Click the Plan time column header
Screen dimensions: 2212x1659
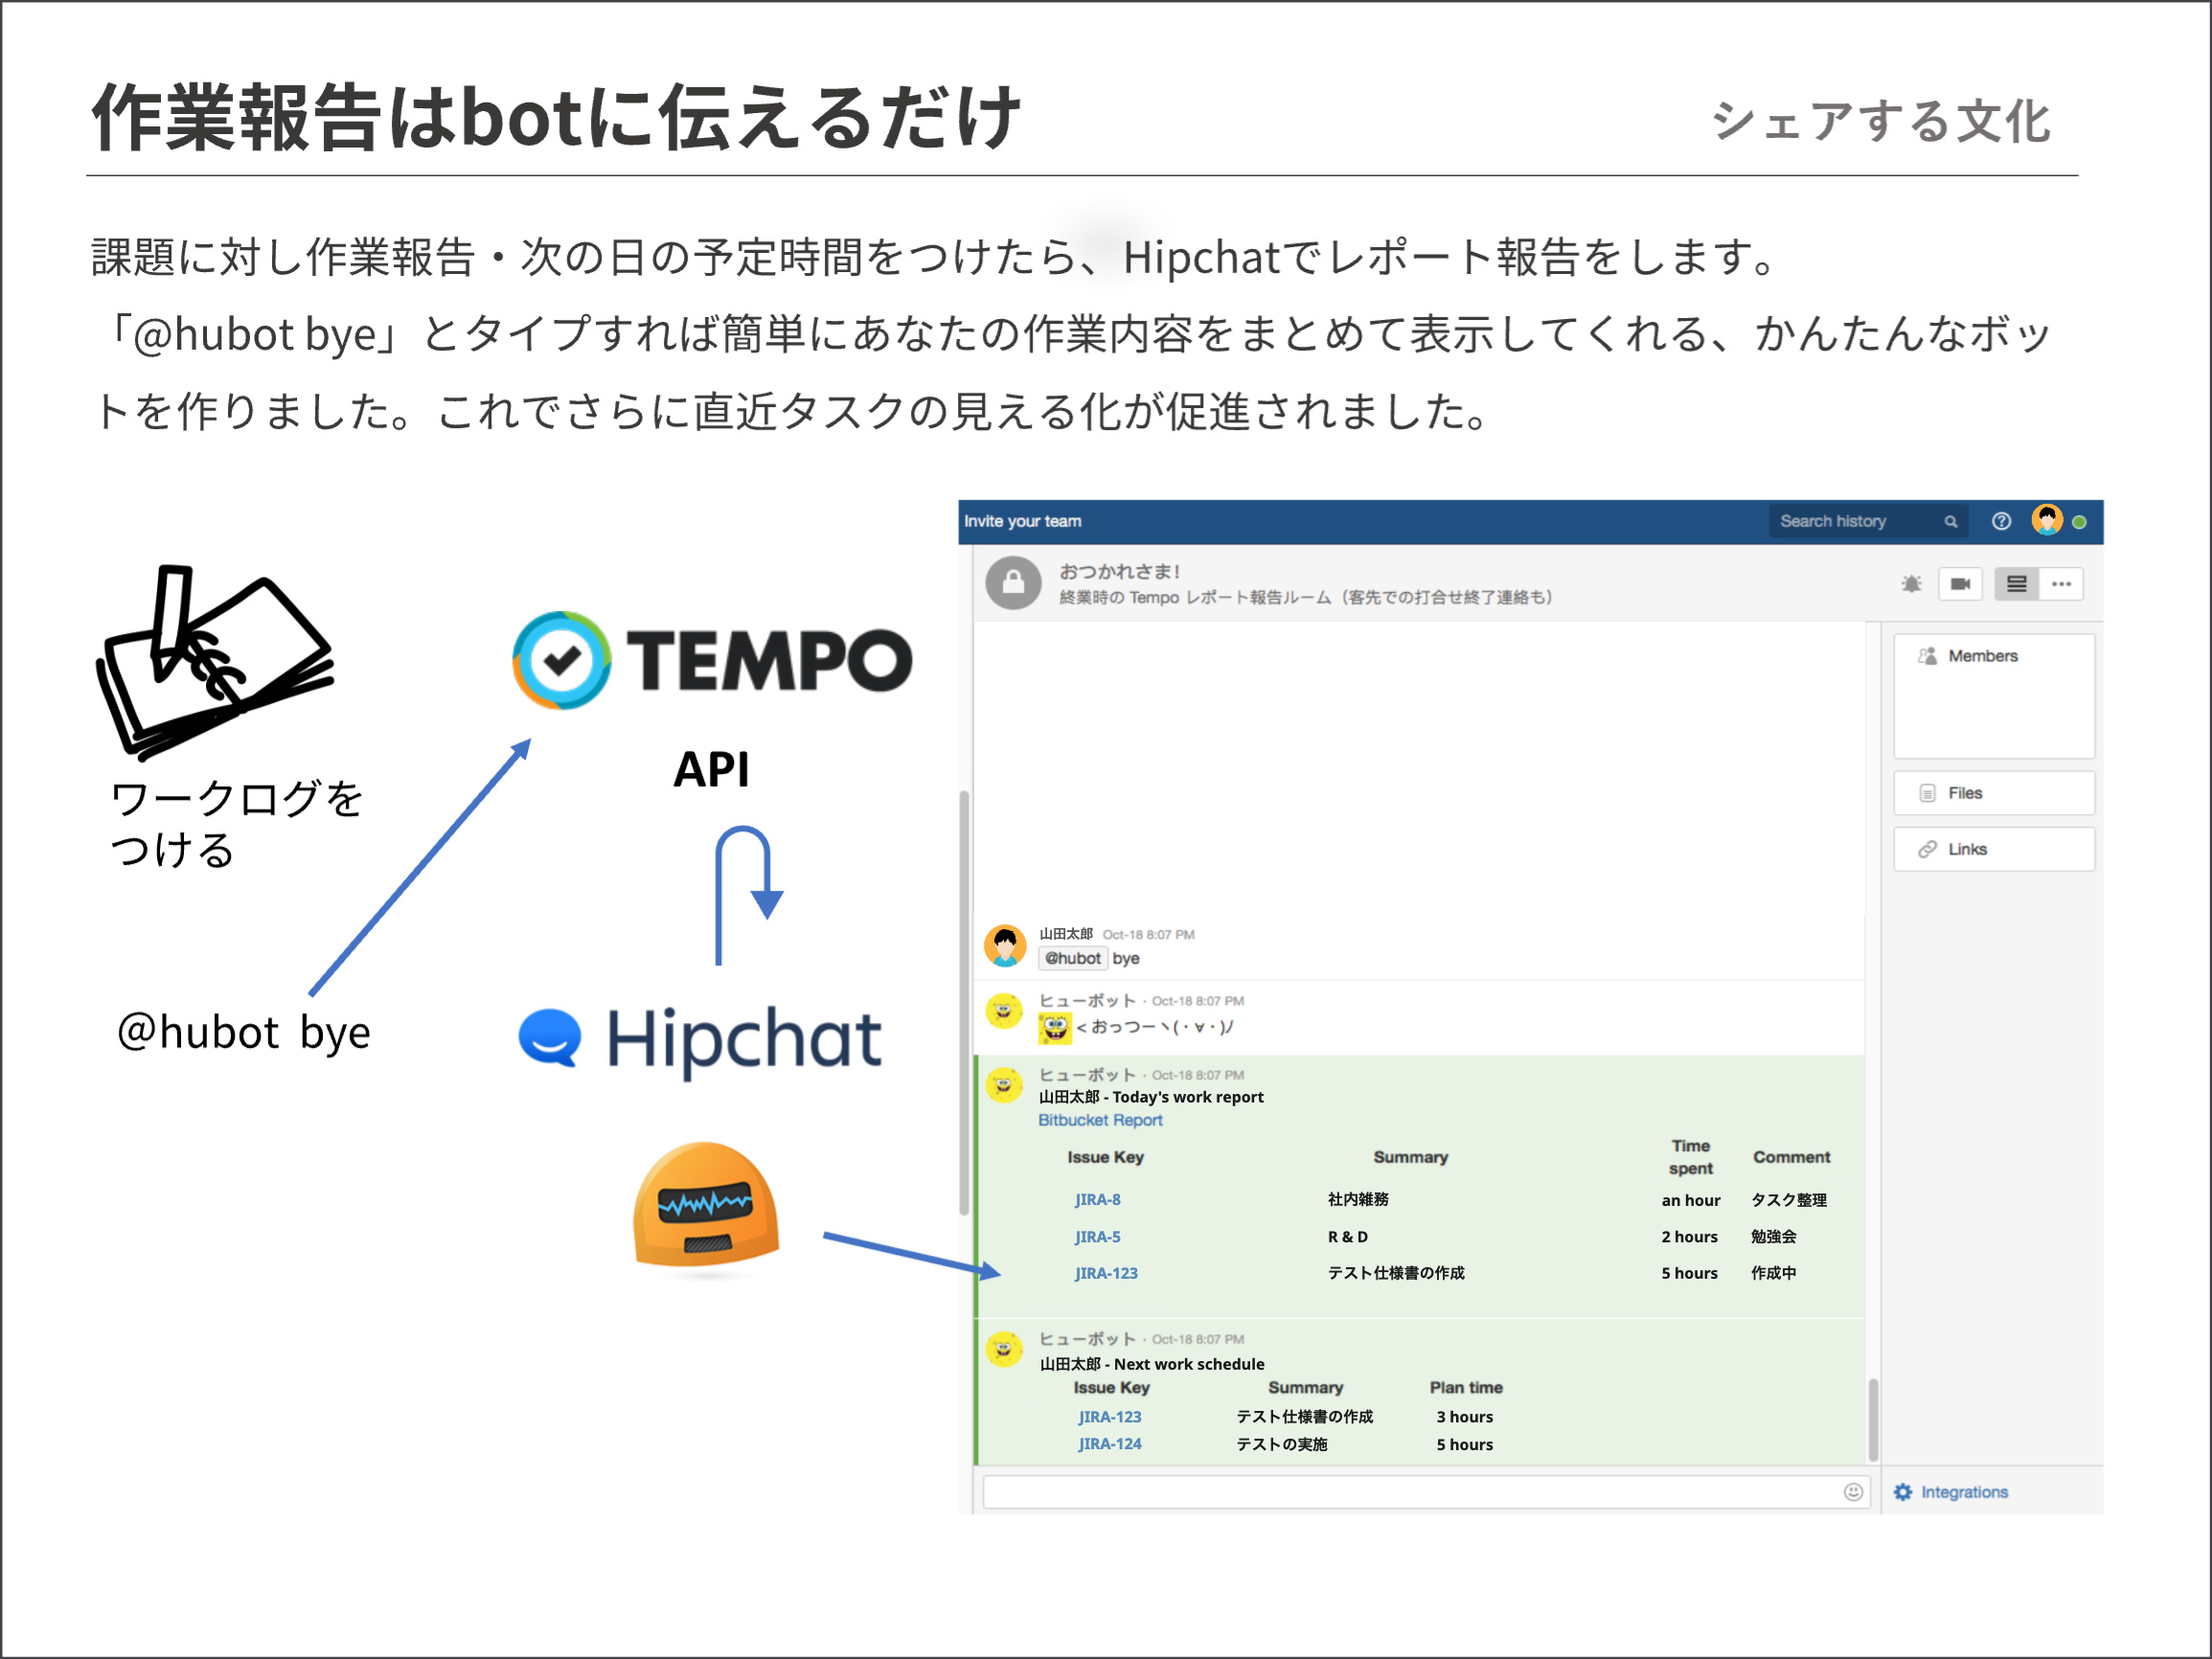click(x=1465, y=1388)
